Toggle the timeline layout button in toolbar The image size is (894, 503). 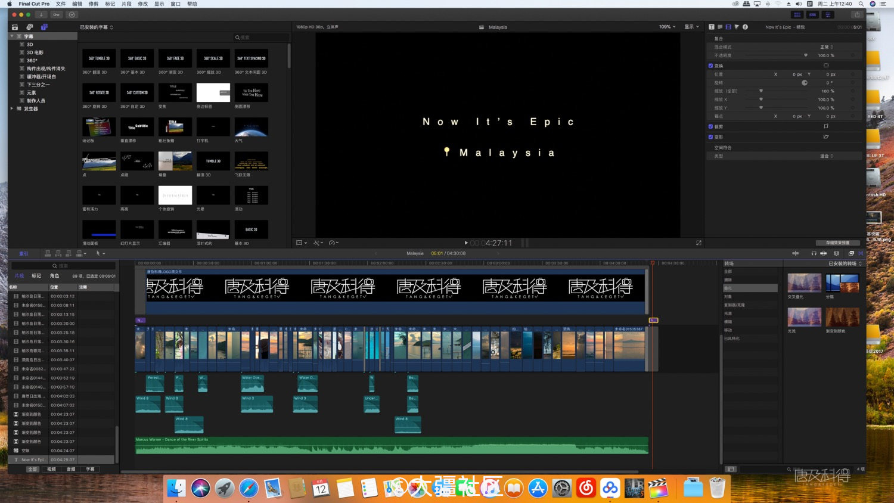pyautogui.click(x=812, y=14)
